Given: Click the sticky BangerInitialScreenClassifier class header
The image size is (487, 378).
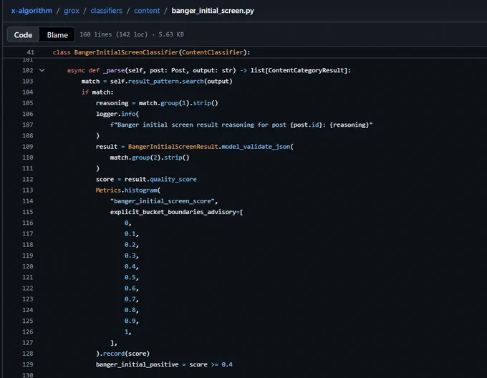Looking at the screenshot, I should (x=151, y=52).
